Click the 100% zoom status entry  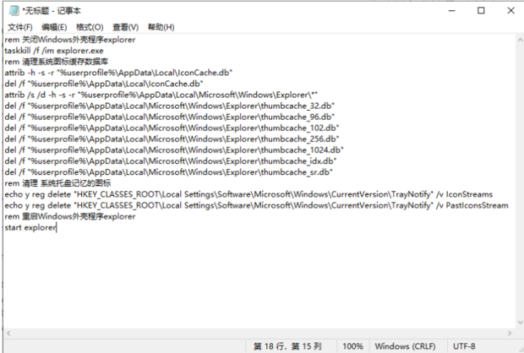pyautogui.click(x=352, y=346)
